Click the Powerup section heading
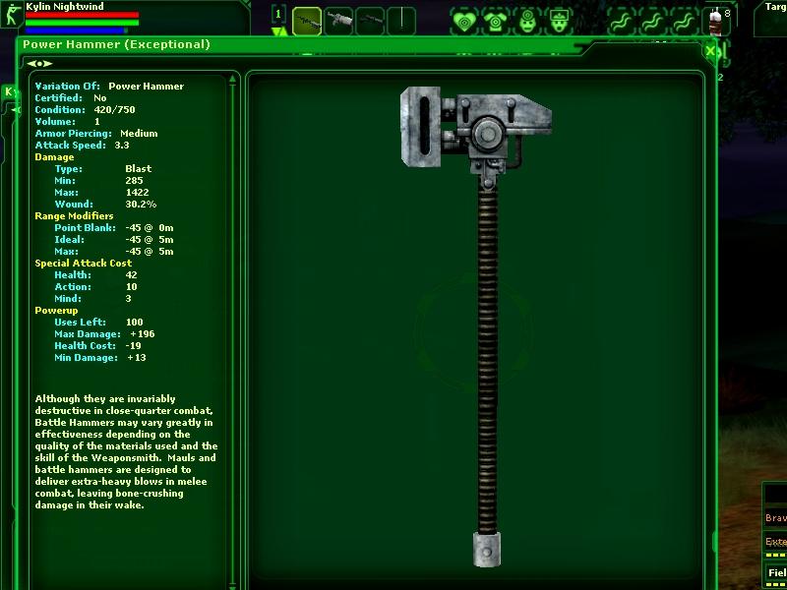The image size is (787, 590). pos(56,310)
